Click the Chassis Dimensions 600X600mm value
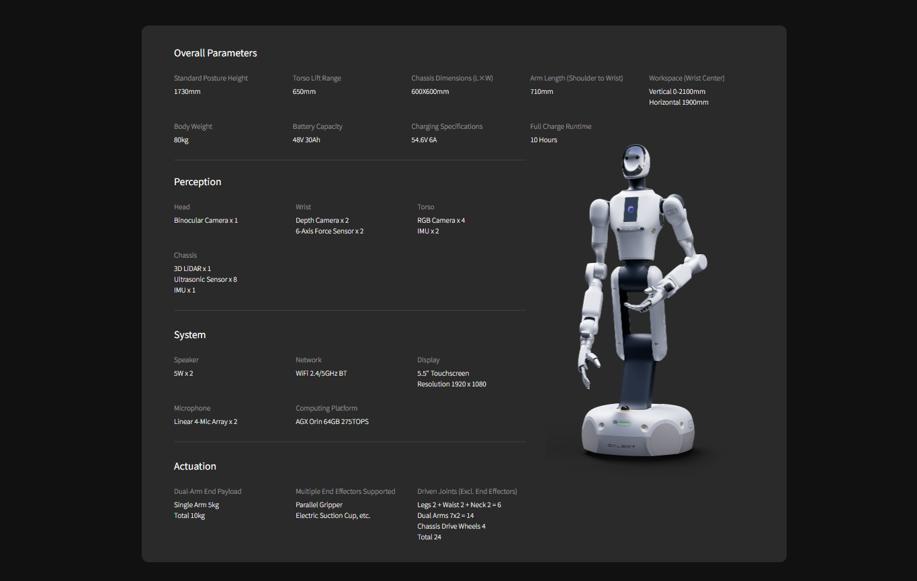917x581 pixels. point(431,91)
